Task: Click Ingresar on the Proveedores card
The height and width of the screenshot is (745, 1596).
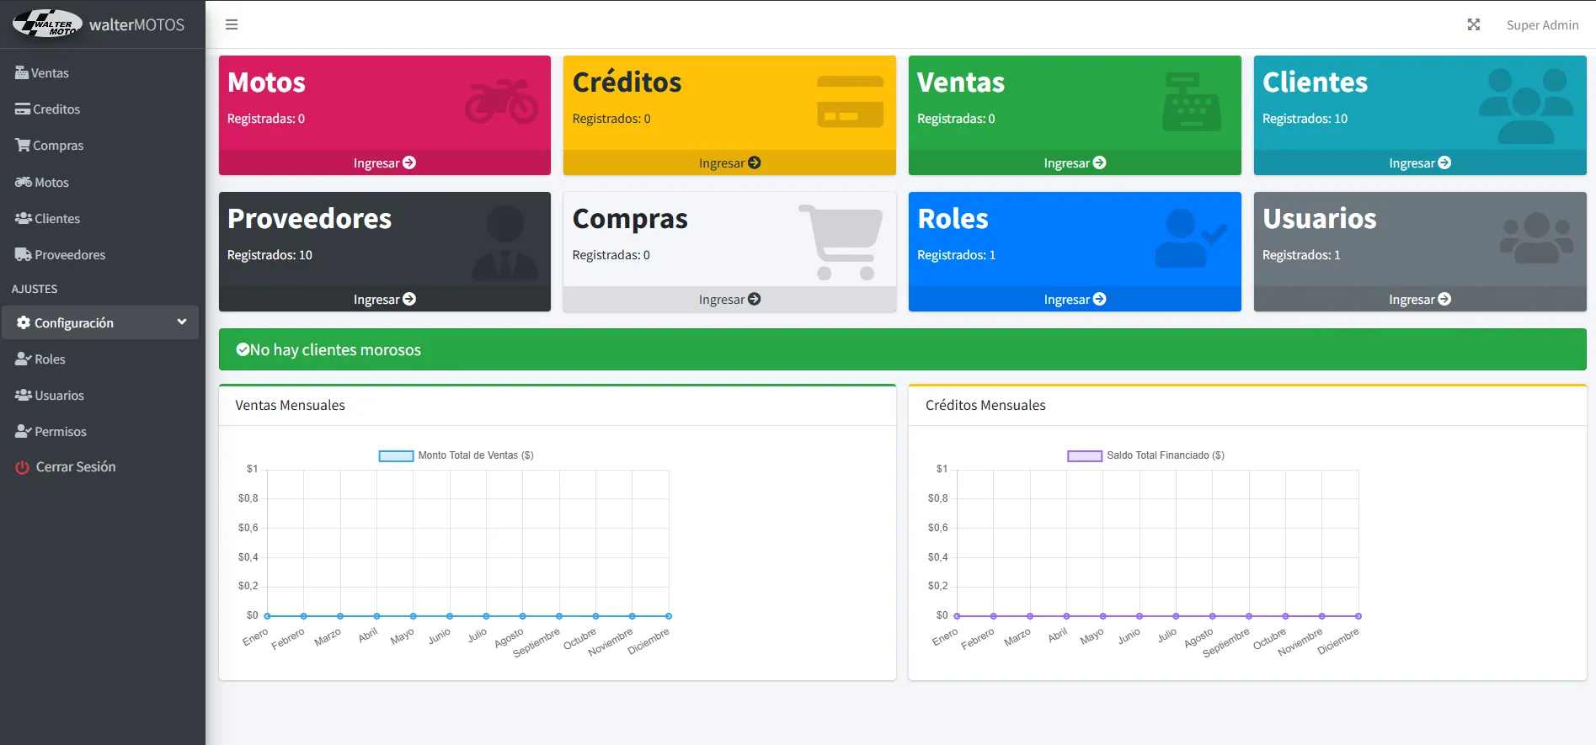Action: (x=385, y=299)
